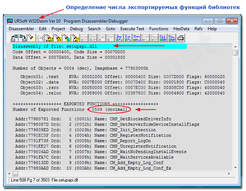Click the horizontal scrollbar thumb
246x191 pixels.
click(x=15, y=174)
